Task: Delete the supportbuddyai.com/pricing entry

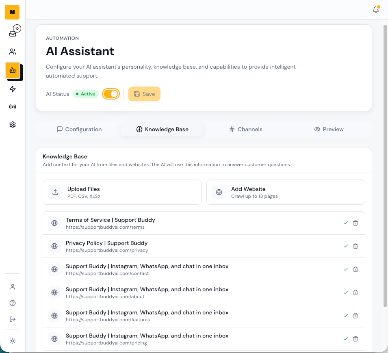Action: pyautogui.click(x=355, y=339)
